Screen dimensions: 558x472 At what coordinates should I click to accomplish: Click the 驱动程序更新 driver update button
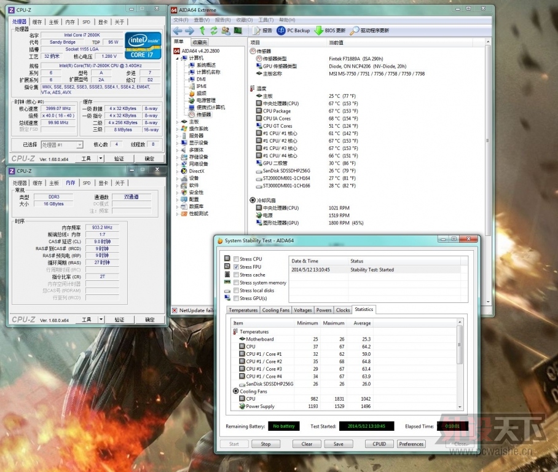(369, 31)
